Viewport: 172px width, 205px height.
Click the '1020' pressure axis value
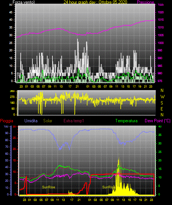click(161, 12)
